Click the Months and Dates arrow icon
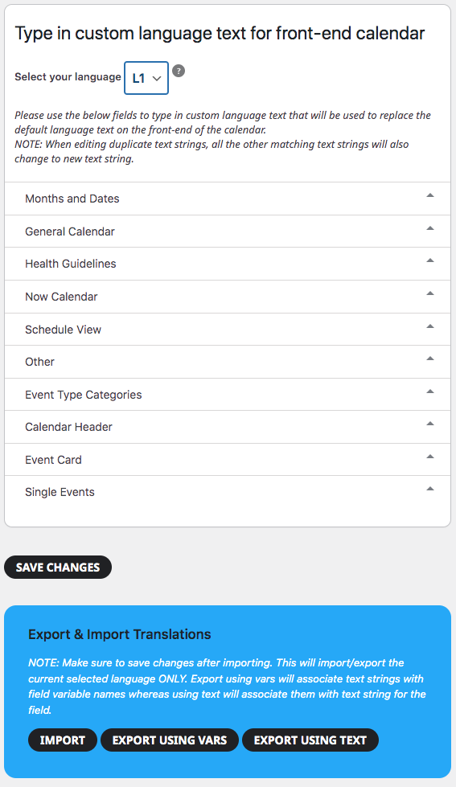Viewport: 456px width, 787px height. (x=430, y=195)
